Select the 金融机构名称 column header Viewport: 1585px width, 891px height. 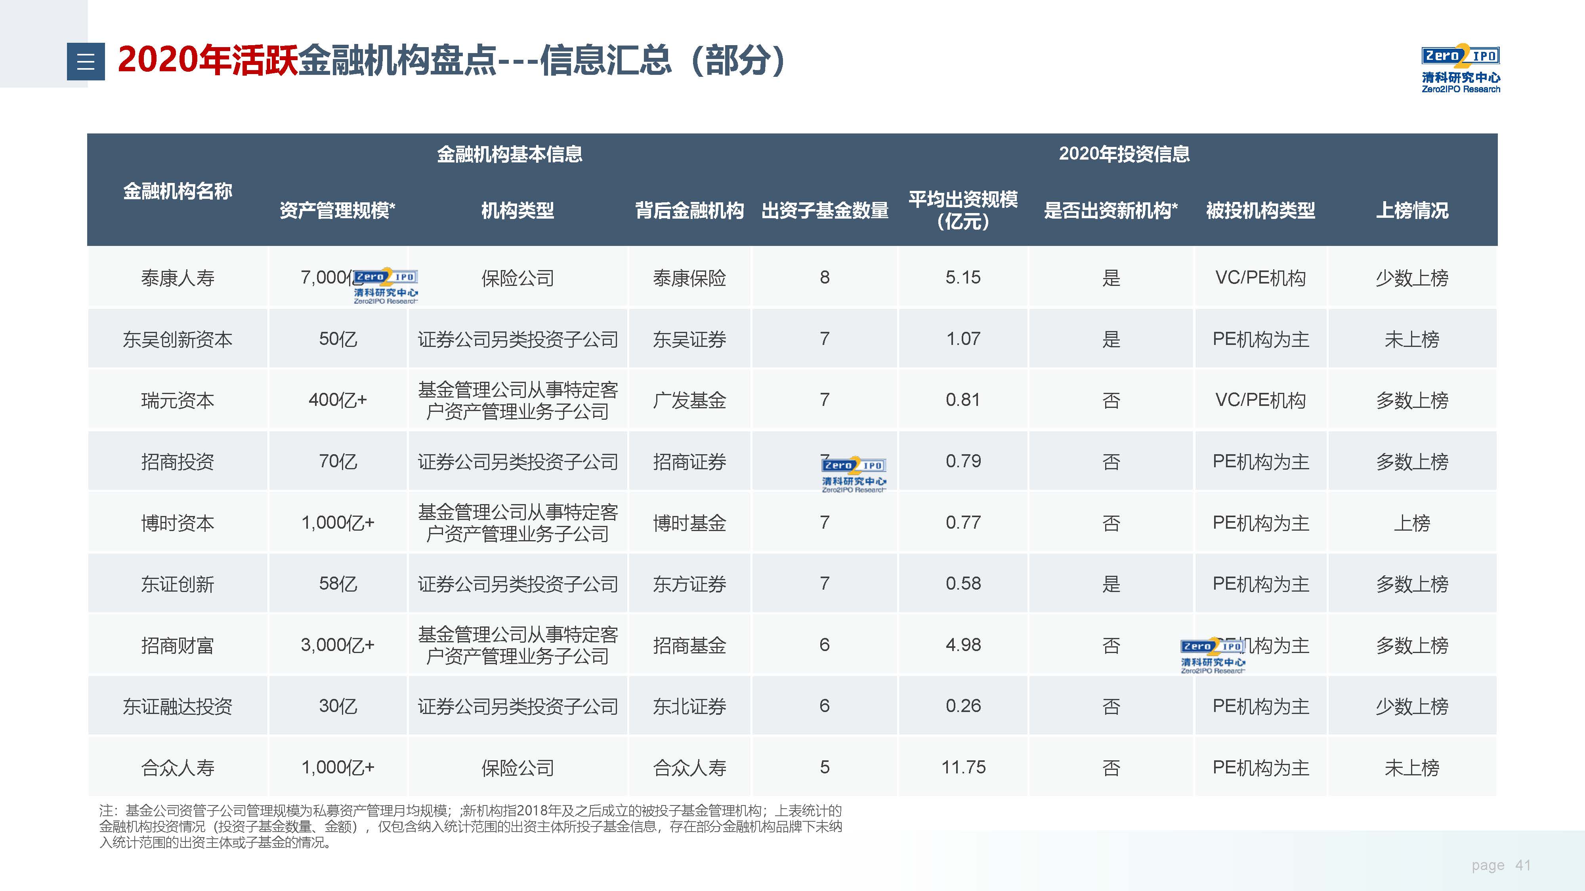coord(177,191)
